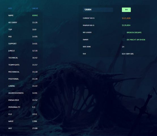Sort by the KEY column header
This screenshot has height=136, width=157.
point(10,9)
